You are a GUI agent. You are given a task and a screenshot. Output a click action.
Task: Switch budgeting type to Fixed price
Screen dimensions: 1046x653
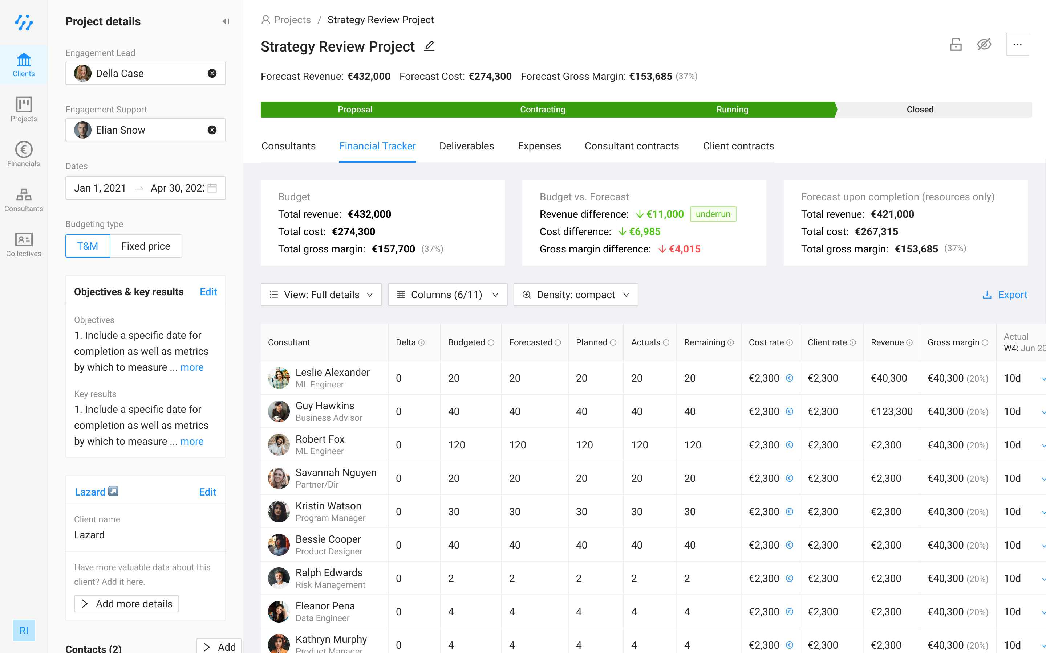pyautogui.click(x=146, y=246)
